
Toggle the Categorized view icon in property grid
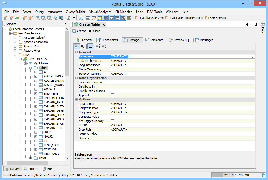tap(77, 46)
